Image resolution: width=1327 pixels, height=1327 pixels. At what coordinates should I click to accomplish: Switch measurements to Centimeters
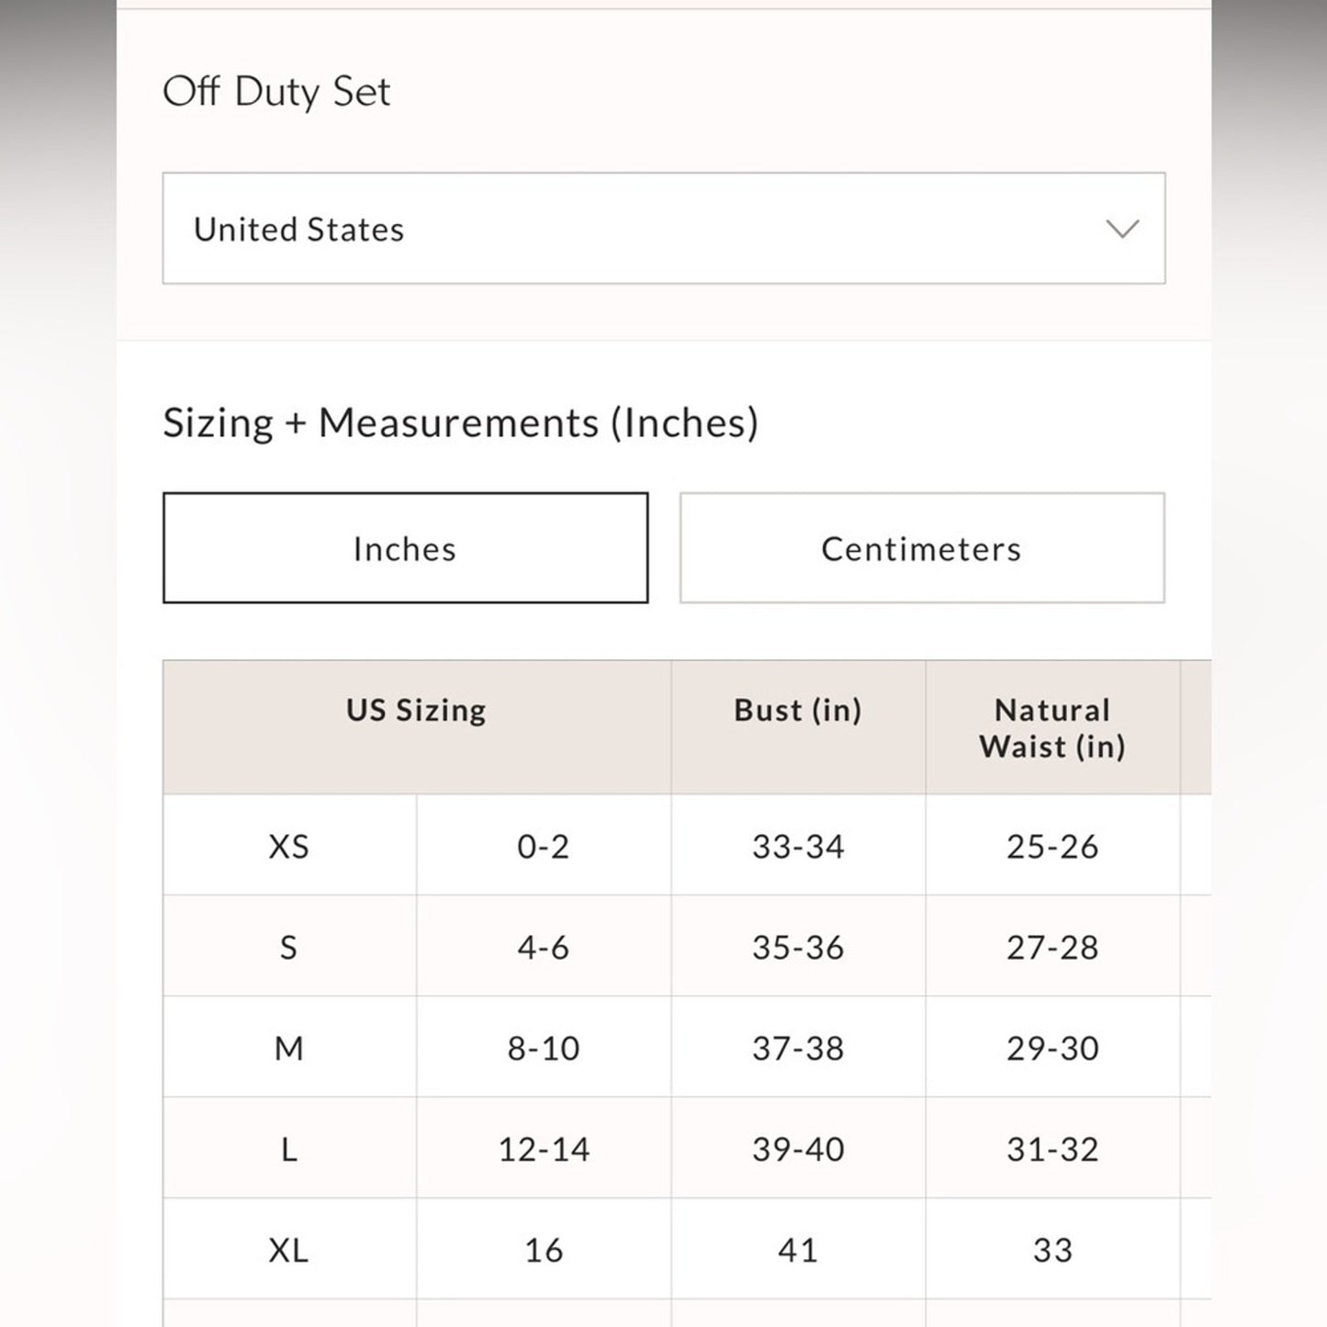click(921, 548)
